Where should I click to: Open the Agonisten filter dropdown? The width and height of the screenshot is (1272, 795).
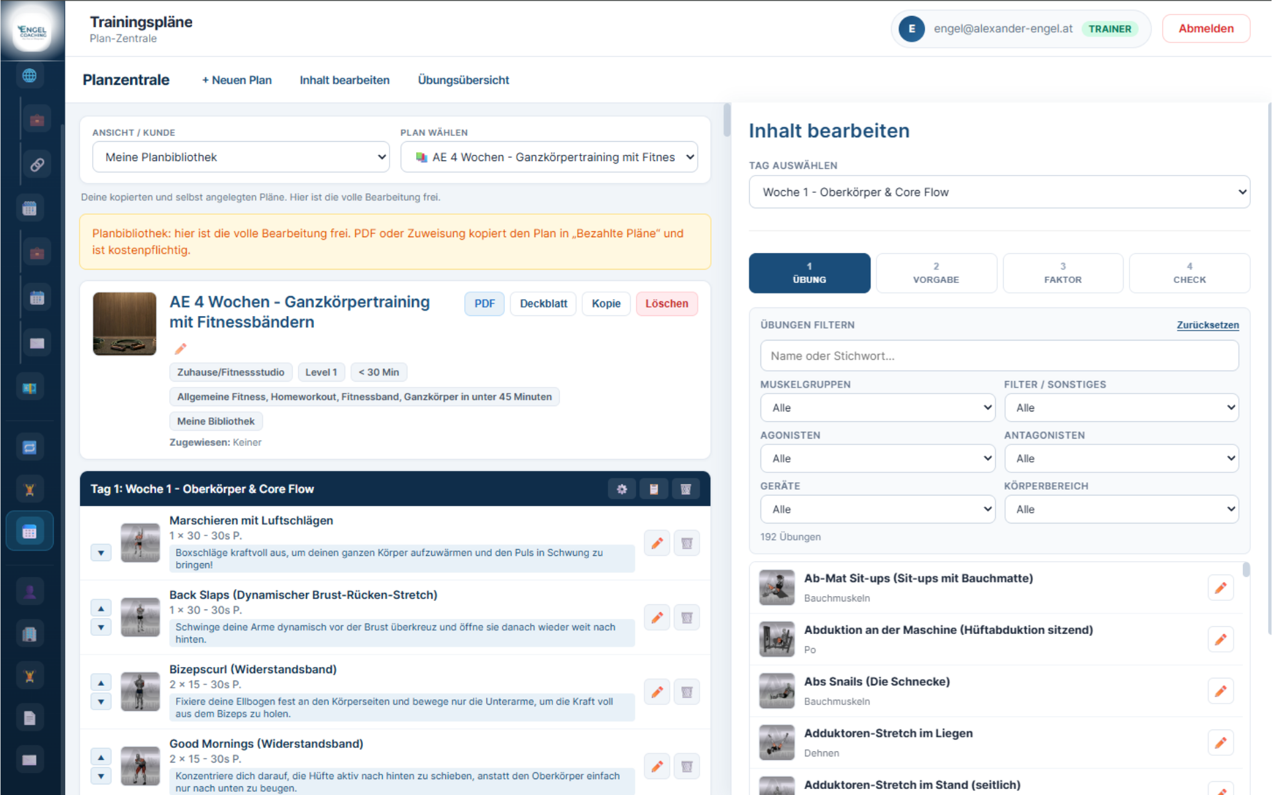pos(877,458)
